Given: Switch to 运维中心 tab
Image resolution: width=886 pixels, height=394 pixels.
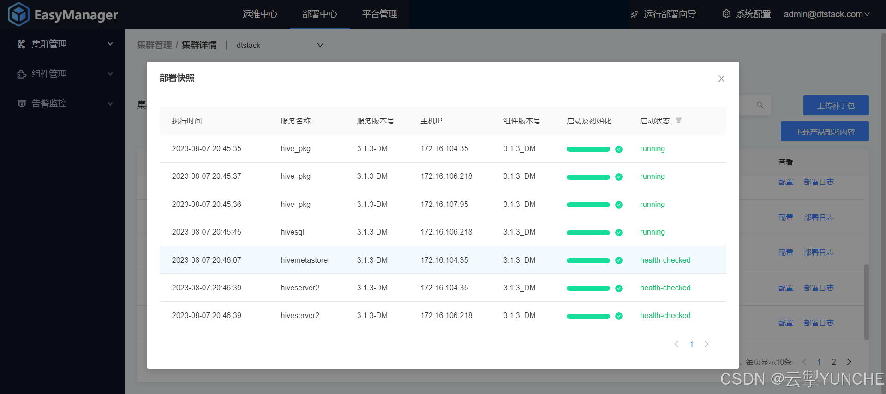Looking at the screenshot, I should pyautogui.click(x=260, y=14).
